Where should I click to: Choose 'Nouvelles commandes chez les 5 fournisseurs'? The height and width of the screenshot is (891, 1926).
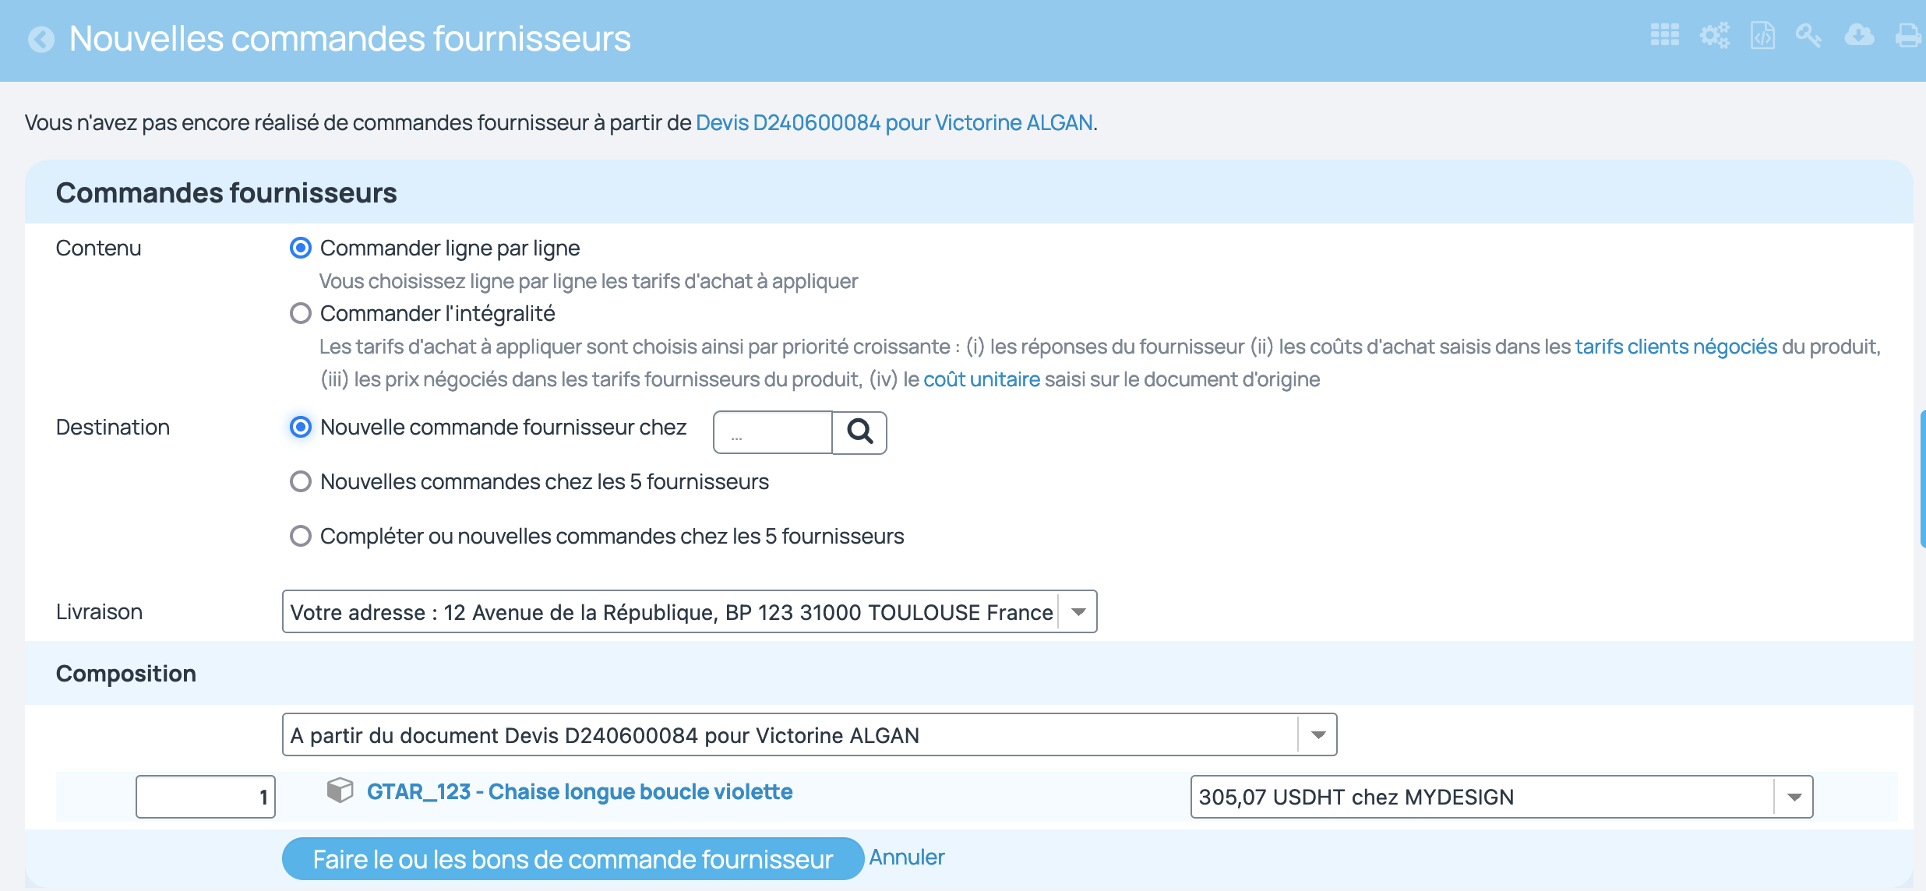click(301, 481)
